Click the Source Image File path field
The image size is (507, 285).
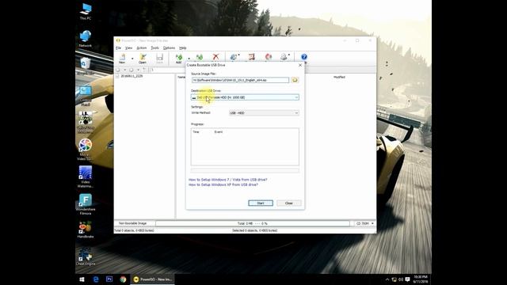[240, 80]
